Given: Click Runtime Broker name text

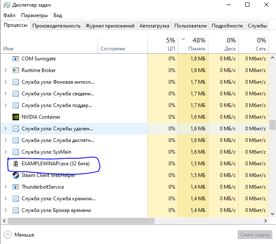Looking at the screenshot, I should pyautogui.click(x=39, y=70).
